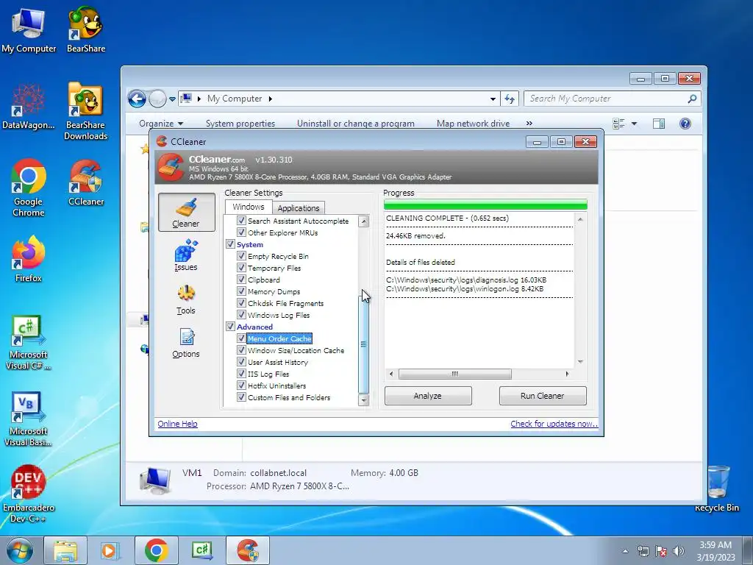The height and width of the screenshot is (565, 753).
Task: Launch Google Chrome from desktop
Action: point(29,188)
